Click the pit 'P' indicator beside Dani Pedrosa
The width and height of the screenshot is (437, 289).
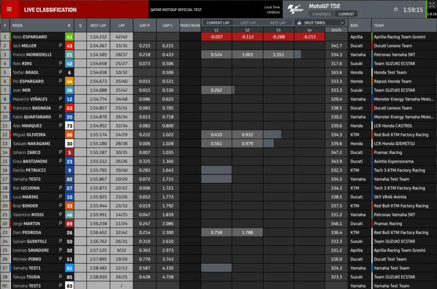click(x=60, y=232)
